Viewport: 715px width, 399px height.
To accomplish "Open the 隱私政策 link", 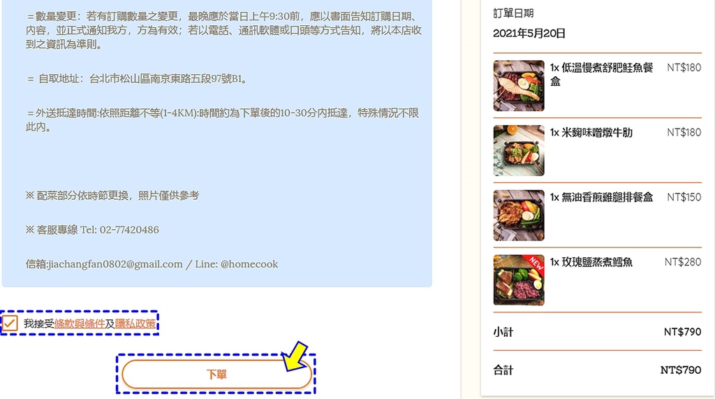I will [135, 324].
